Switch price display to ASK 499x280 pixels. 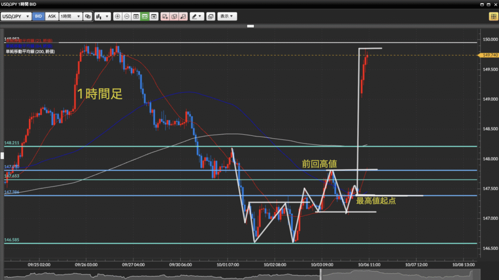click(52, 16)
